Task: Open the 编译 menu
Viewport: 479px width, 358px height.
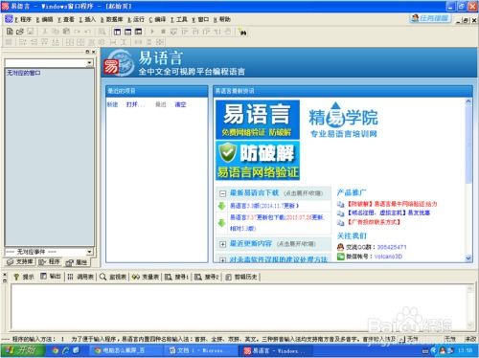Action: pyautogui.click(x=157, y=19)
